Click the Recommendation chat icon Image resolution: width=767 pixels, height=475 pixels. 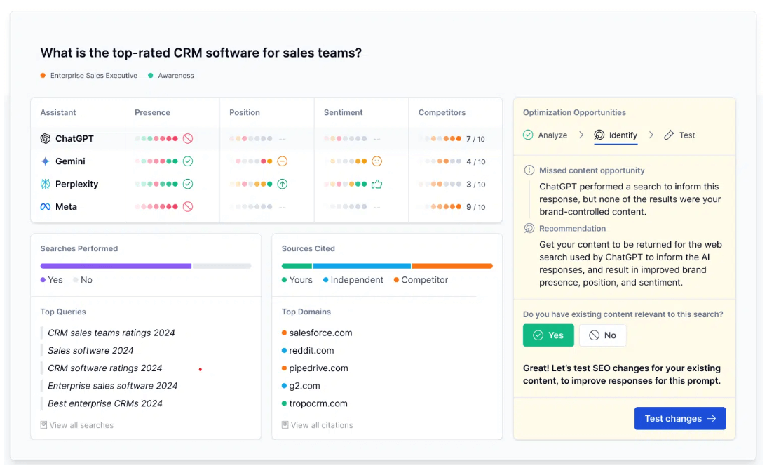coord(529,228)
